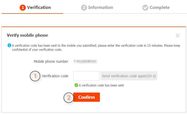
Task: Focus the Verification code input field
Action: pyautogui.click(x=86, y=76)
